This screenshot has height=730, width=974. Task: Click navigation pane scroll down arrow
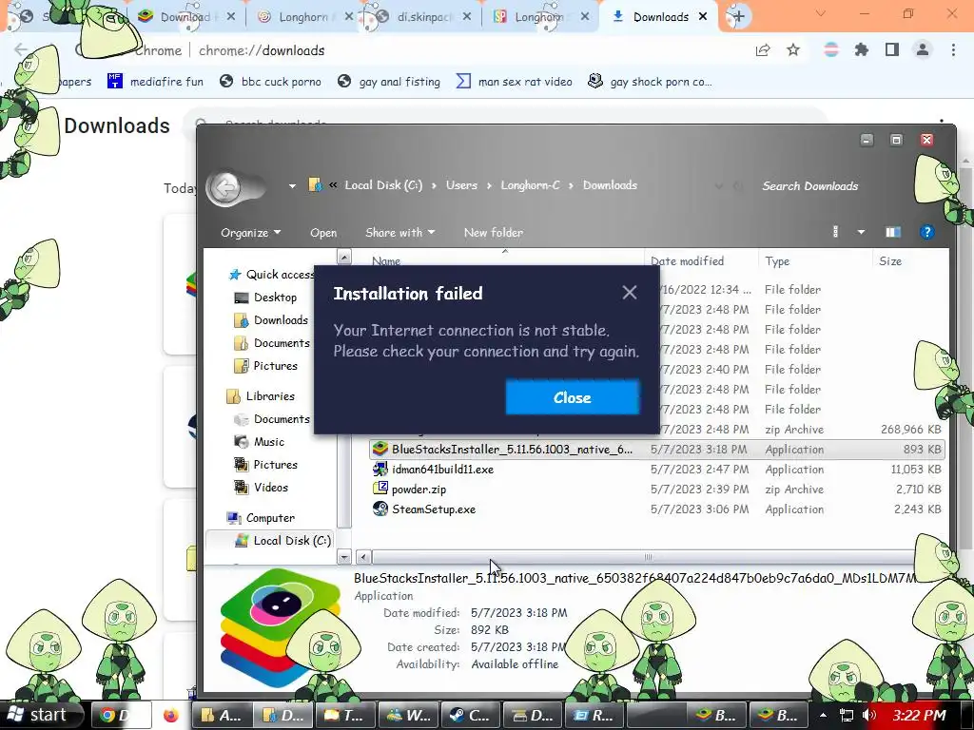(344, 557)
